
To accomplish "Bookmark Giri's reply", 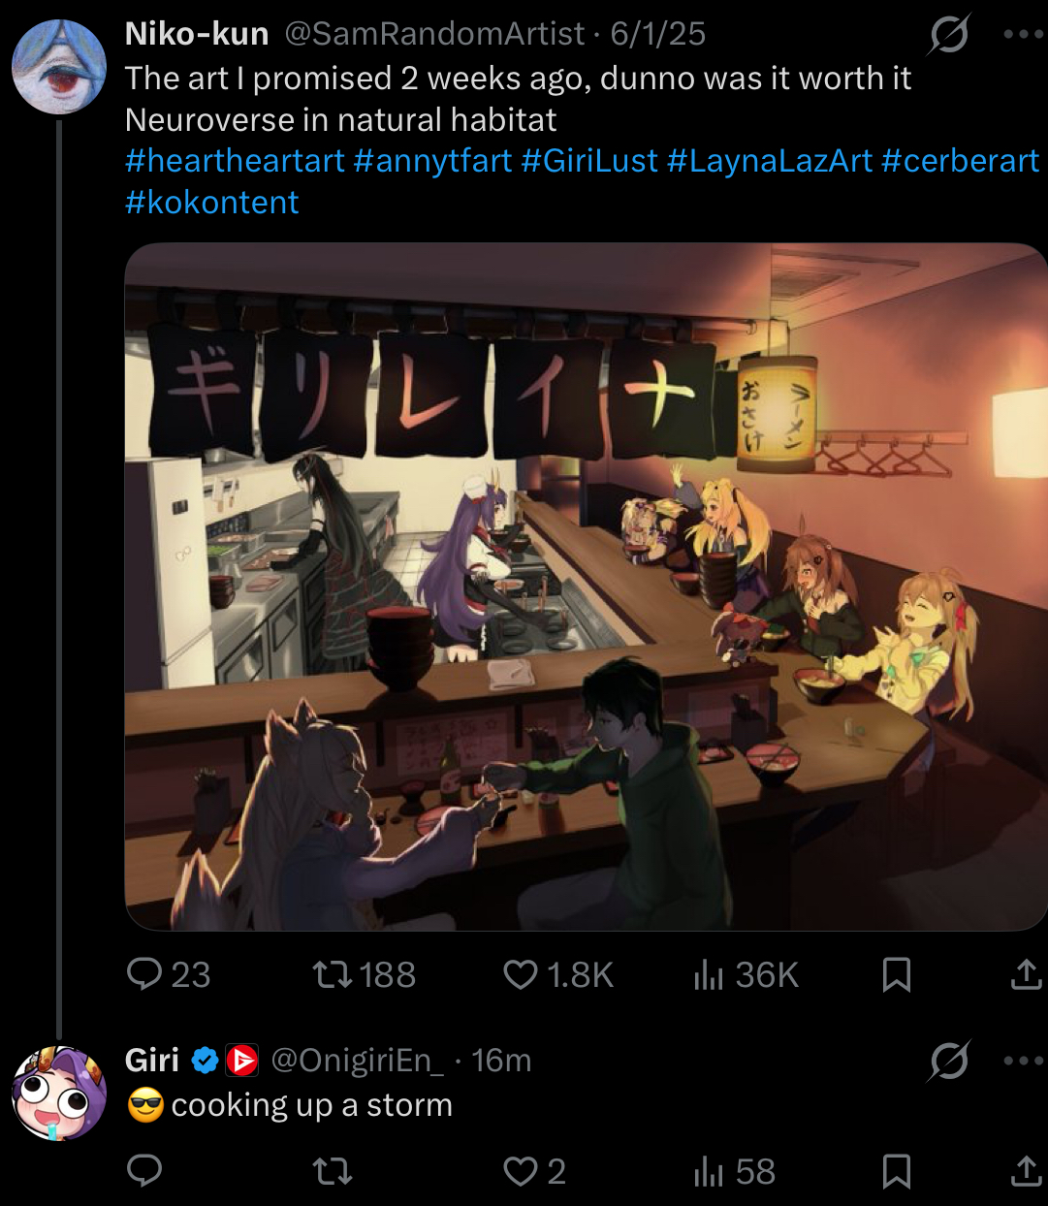I will pyautogui.click(x=897, y=1171).
